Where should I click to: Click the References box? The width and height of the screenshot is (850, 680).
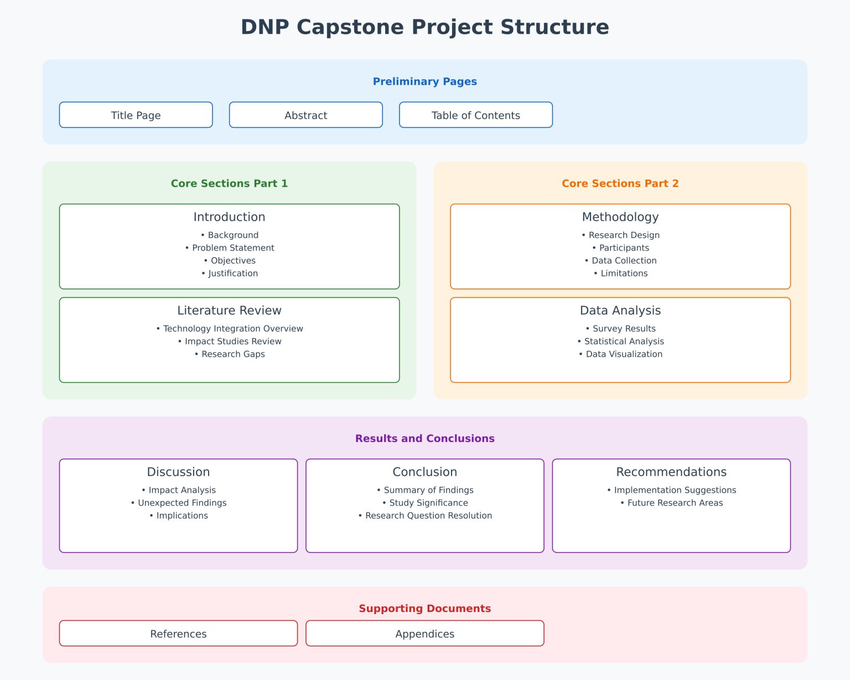tap(178, 634)
